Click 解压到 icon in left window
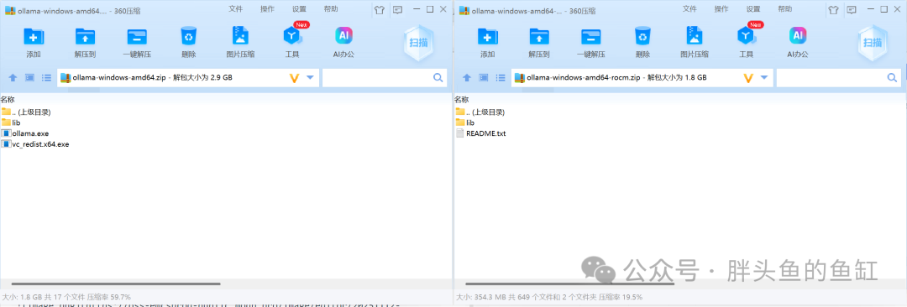The image size is (907, 307). [x=85, y=36]
